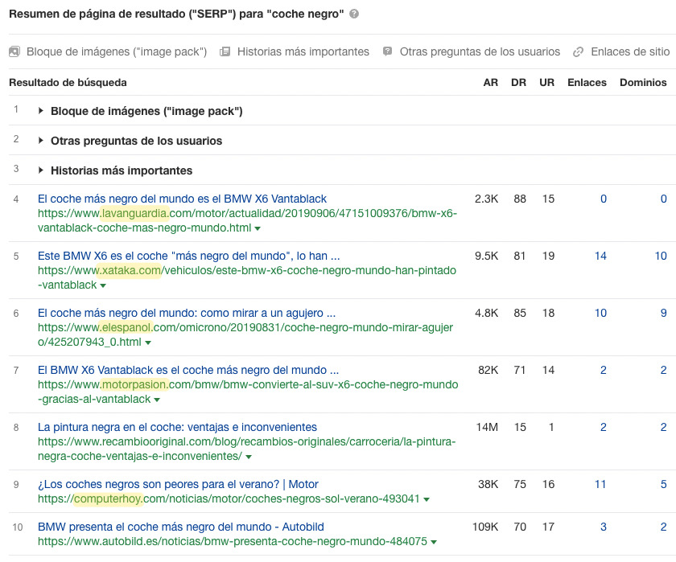Open dropdown for the xataka URL
This screenshot has width=676, height=562.
(x=103, y=285)
